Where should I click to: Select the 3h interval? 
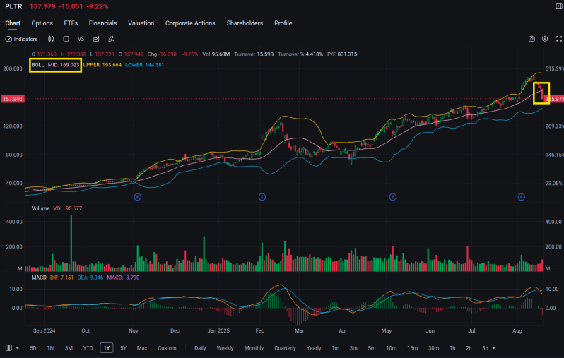[x=486, y=348]
